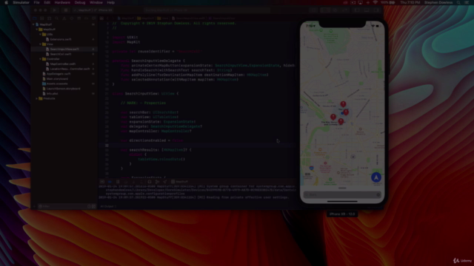Show the Source Control navigator
The height and width of the screenshot is (266, 474).
[41, 18]
